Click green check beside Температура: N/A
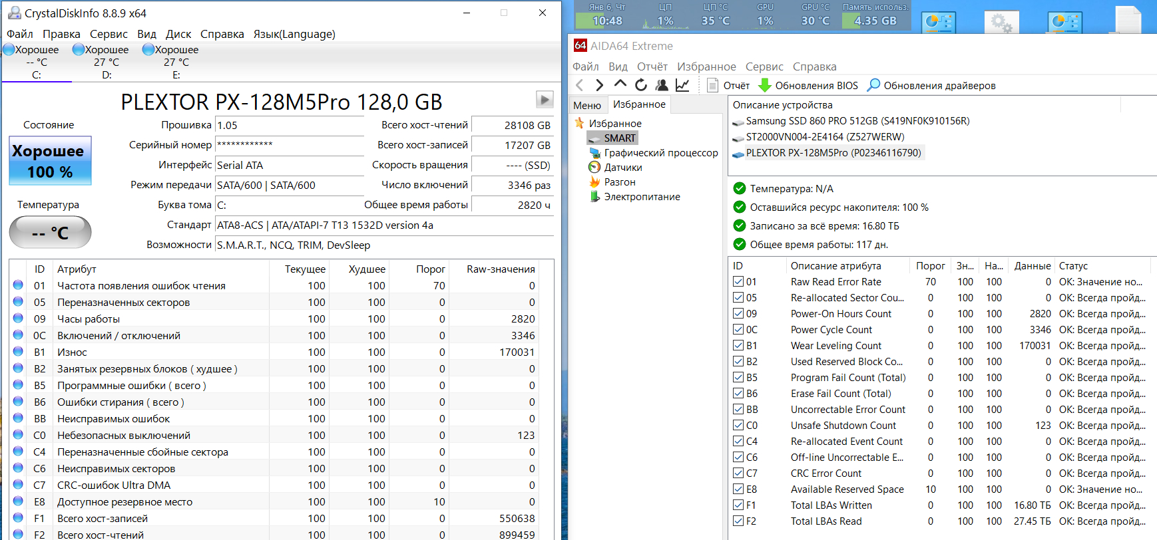 click(739, 189)
